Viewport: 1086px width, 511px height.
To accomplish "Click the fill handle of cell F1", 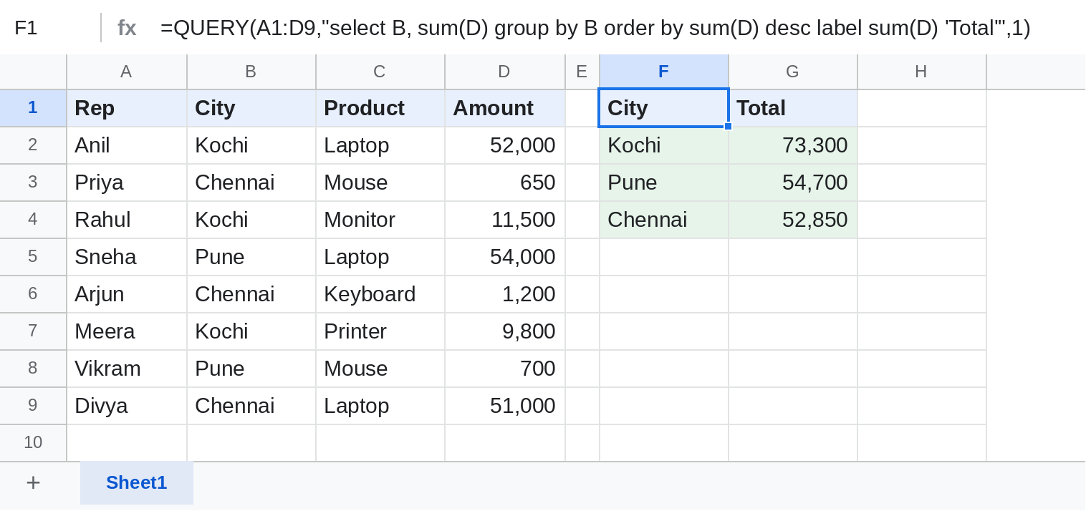I will (x=728, y=126).
